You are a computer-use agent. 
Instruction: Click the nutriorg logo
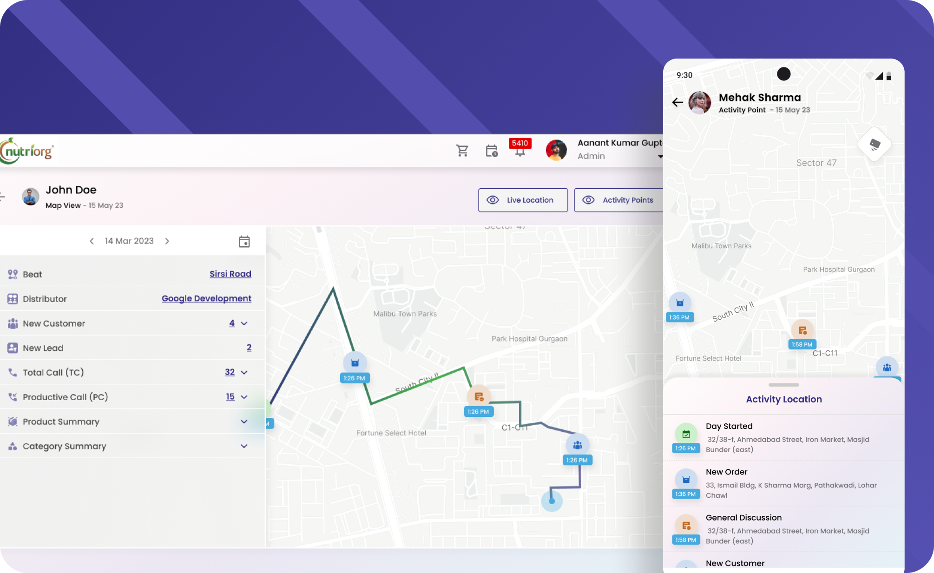click(x=27, y=151)
